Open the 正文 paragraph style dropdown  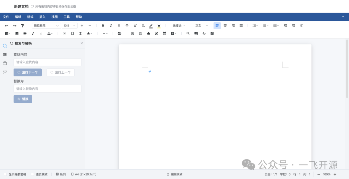[201, 26]
